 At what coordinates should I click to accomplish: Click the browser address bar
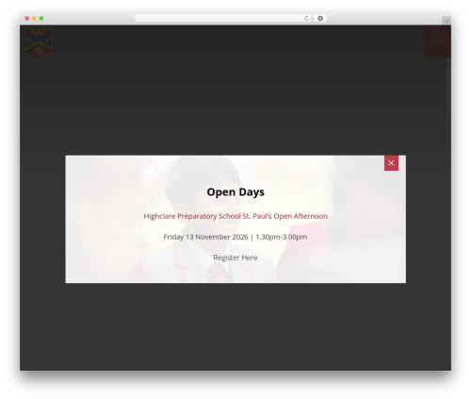pos(223,19)
